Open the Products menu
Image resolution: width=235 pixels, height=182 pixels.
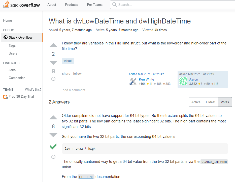click(x=71, y=5)
